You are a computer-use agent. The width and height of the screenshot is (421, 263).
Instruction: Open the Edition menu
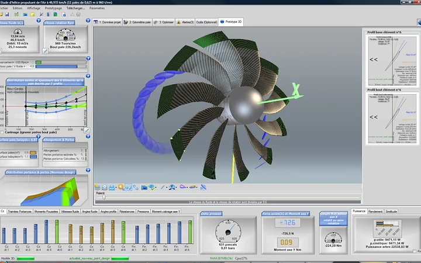18,8
